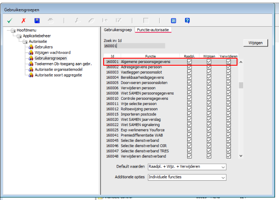Click the greyed stacked pages toolbar icon
Image resolution: width=279 pixels, height=200 pixels.
click(51, 21)
